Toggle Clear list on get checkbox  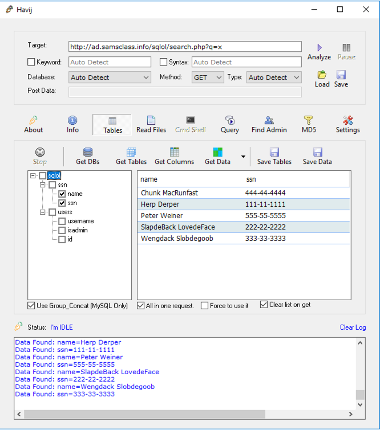pos(264,304)
